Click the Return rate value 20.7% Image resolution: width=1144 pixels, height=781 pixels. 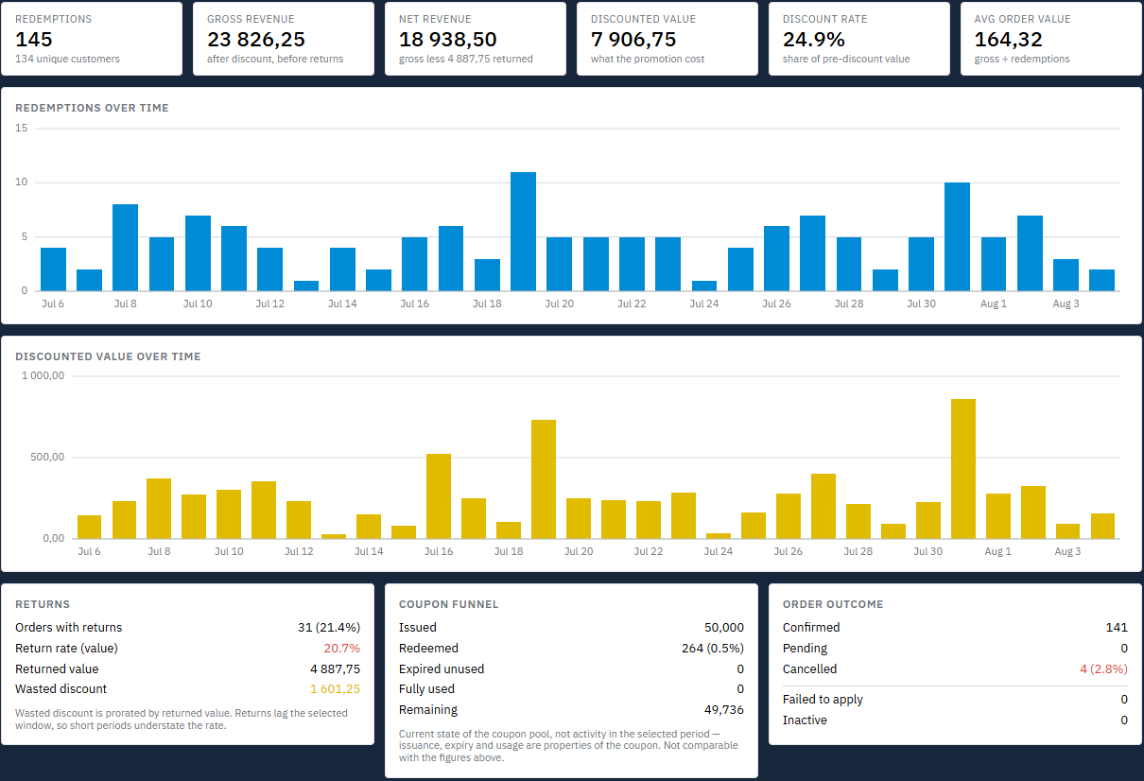coord(341,648)
